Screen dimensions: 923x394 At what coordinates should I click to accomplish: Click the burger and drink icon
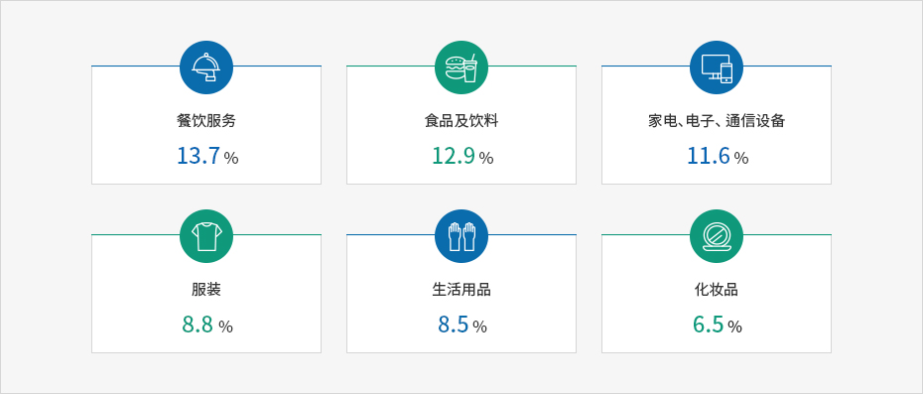click(461, 67)
